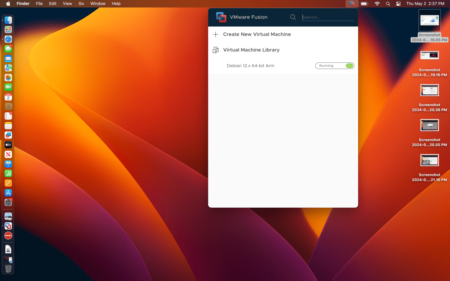This screenshot has width=450, height=281.
Task: Click Create New Virtual Machine
Action: pos(257,34)
